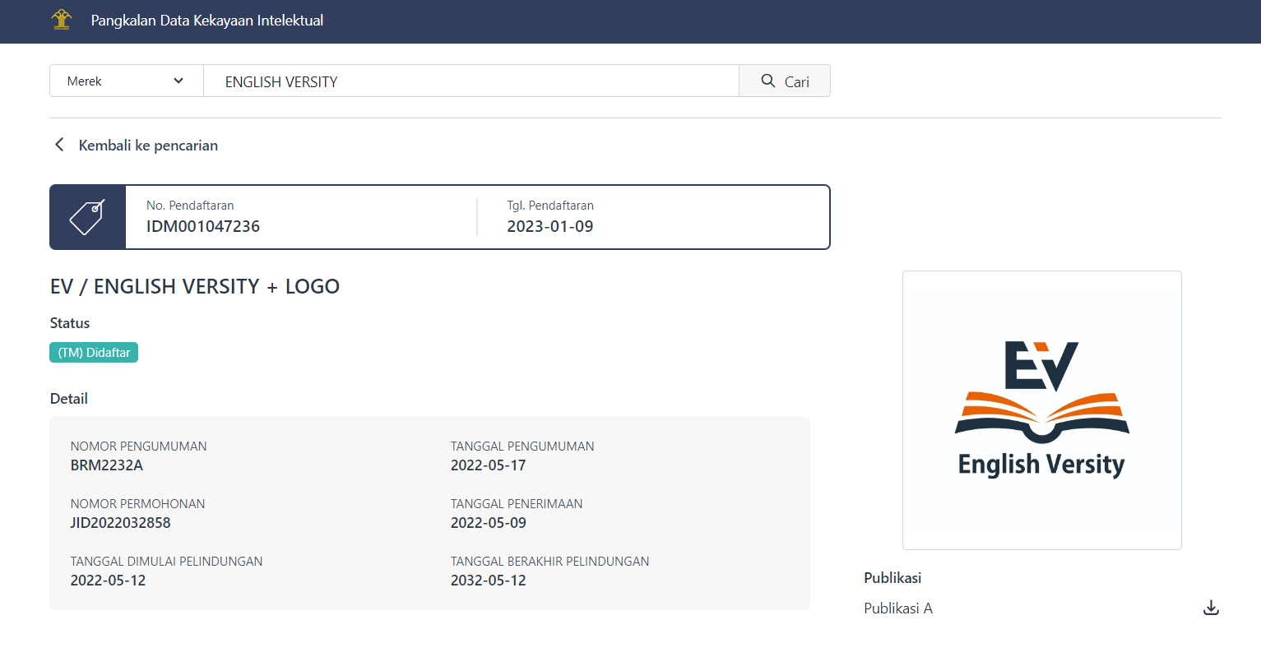Click the announcement number BRM2232A
The height and width of the screenshot is (657, 1261).
click(107, 465)
